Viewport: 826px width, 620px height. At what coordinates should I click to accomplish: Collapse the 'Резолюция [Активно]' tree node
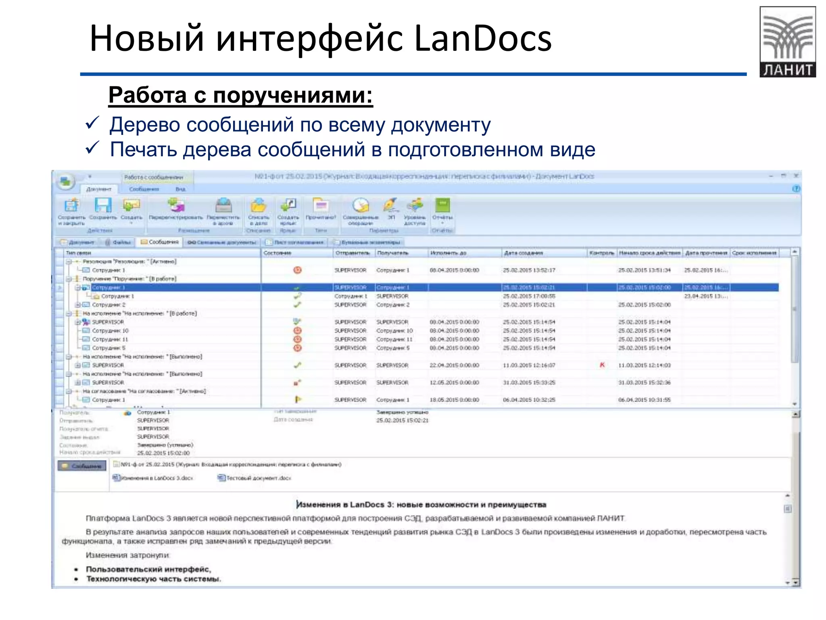[x=69, y=262]
